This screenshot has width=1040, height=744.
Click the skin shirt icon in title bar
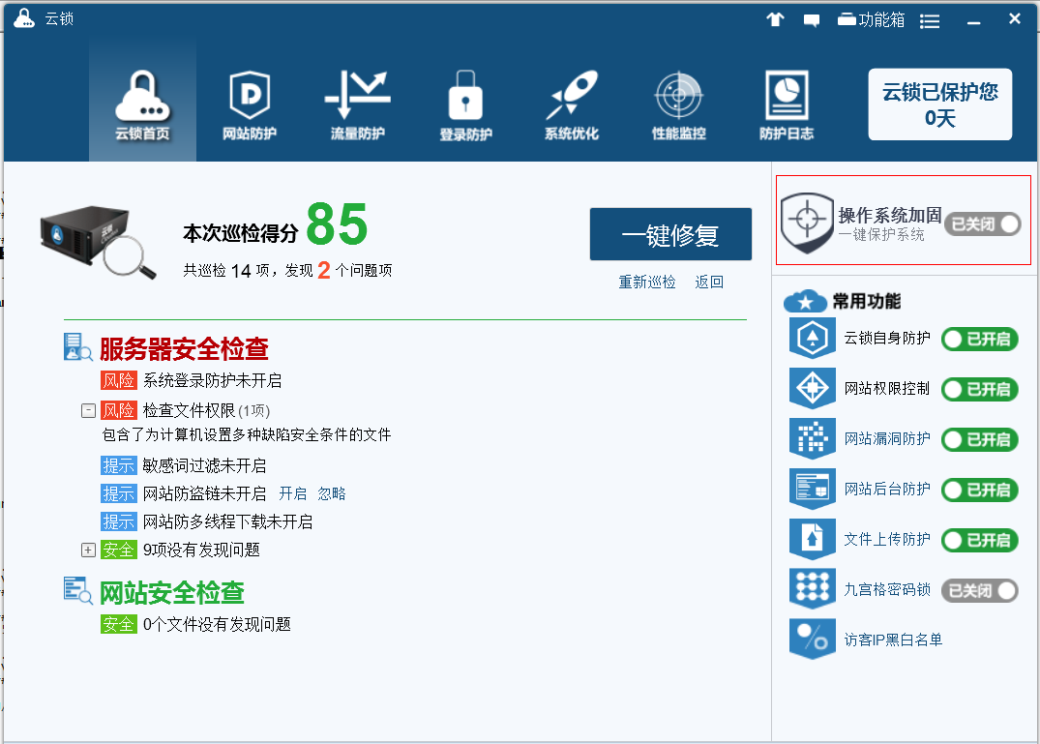click(x=775, y=19)
